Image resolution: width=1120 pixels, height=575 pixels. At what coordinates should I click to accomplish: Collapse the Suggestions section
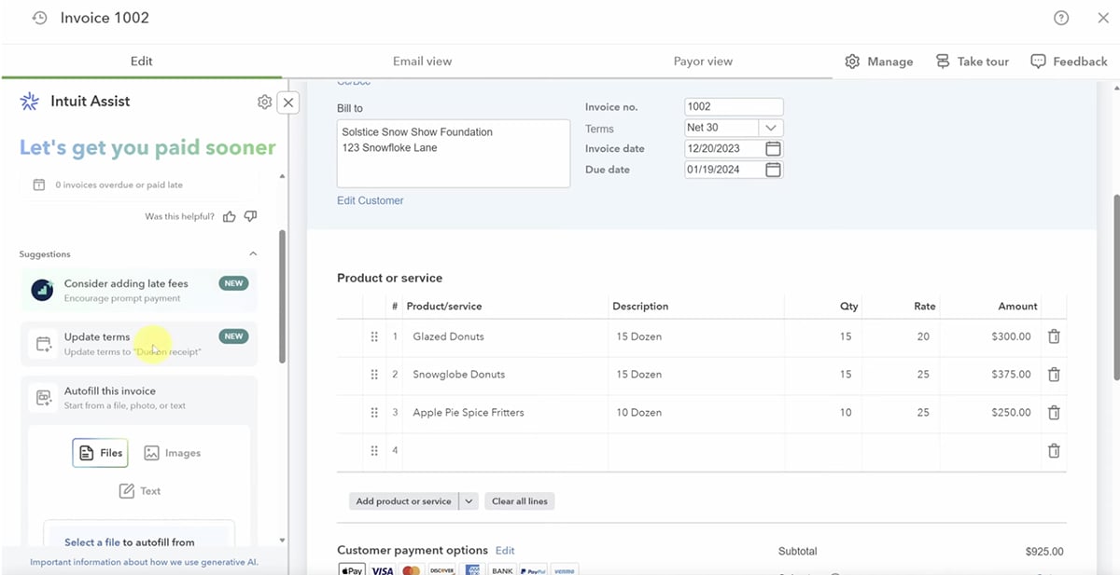(252, 253)
